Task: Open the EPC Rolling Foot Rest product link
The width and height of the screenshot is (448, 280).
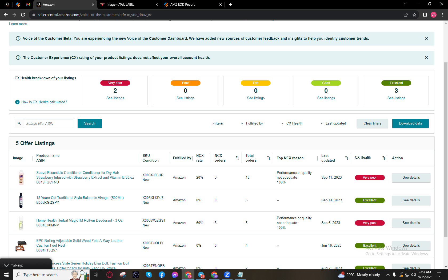Action: click(x=79, y=243)
